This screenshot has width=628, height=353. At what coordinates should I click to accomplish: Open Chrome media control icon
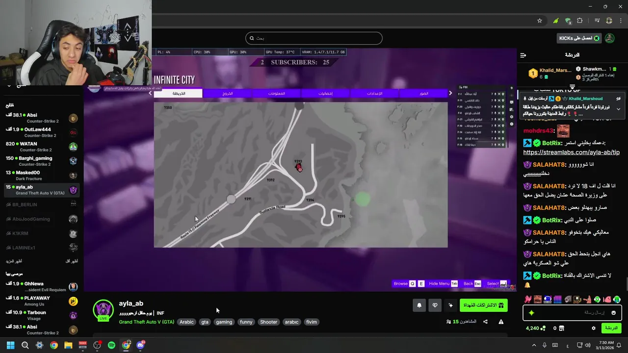point(597,21)
